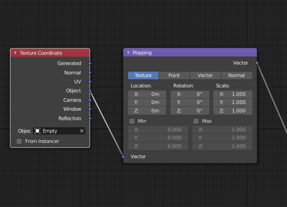The width and height of the screenshot is (287, 207).
Task: Click the Reflection output label
Action: (x=70, y=118)
